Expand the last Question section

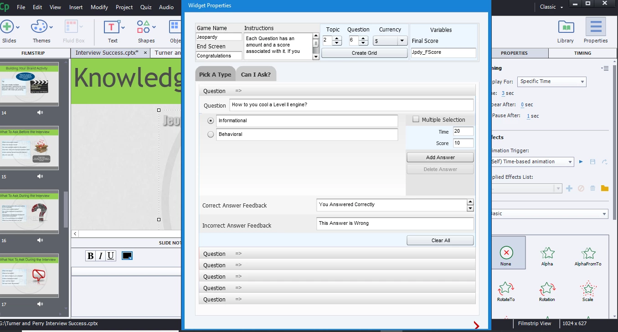pyautogui.click(x=337, y=299)
